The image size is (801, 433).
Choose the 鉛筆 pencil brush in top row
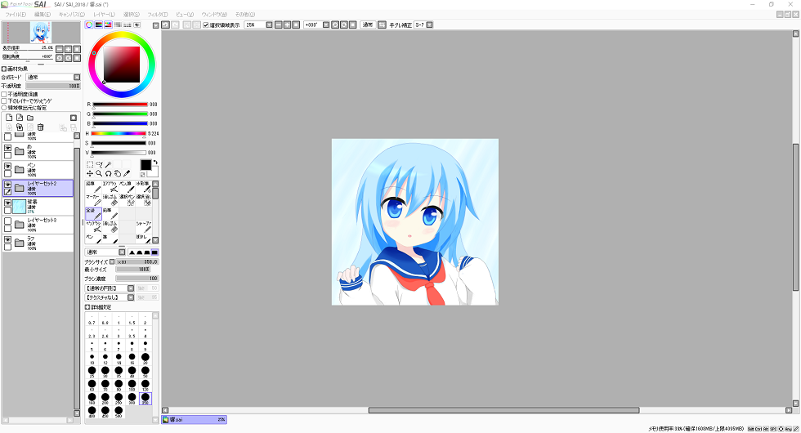[x=93, y=187]
